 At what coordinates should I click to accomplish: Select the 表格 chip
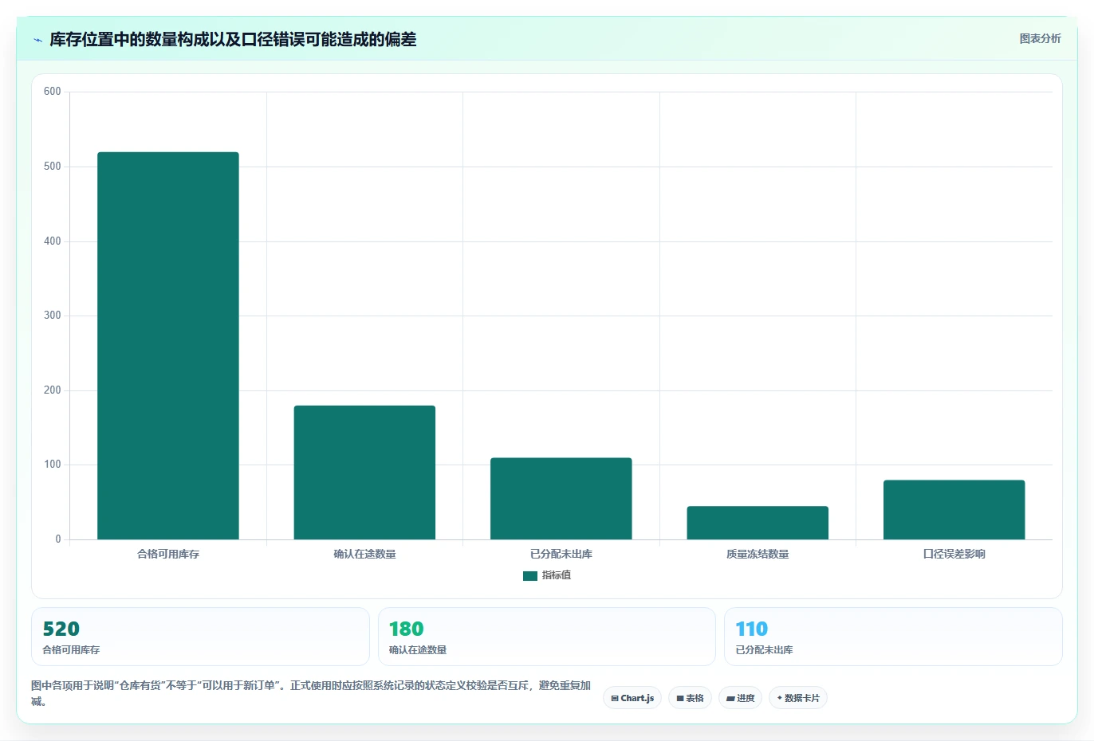point(691,698)
